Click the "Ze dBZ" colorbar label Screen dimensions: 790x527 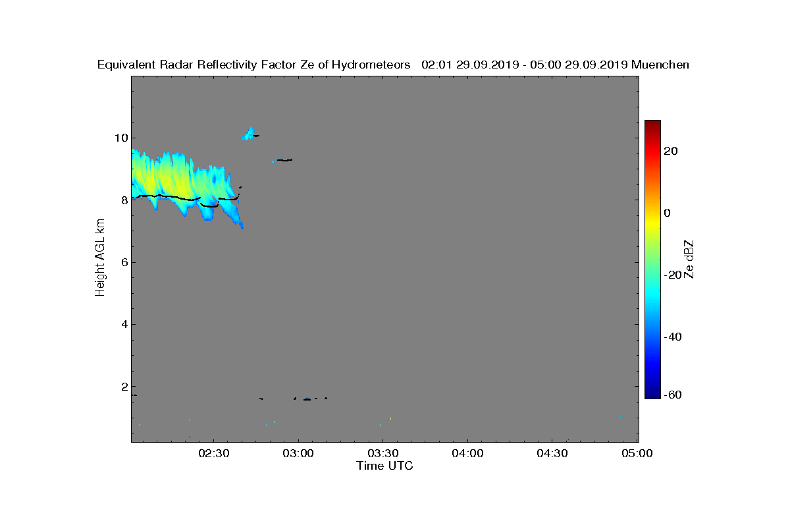(x=690, y=259)
